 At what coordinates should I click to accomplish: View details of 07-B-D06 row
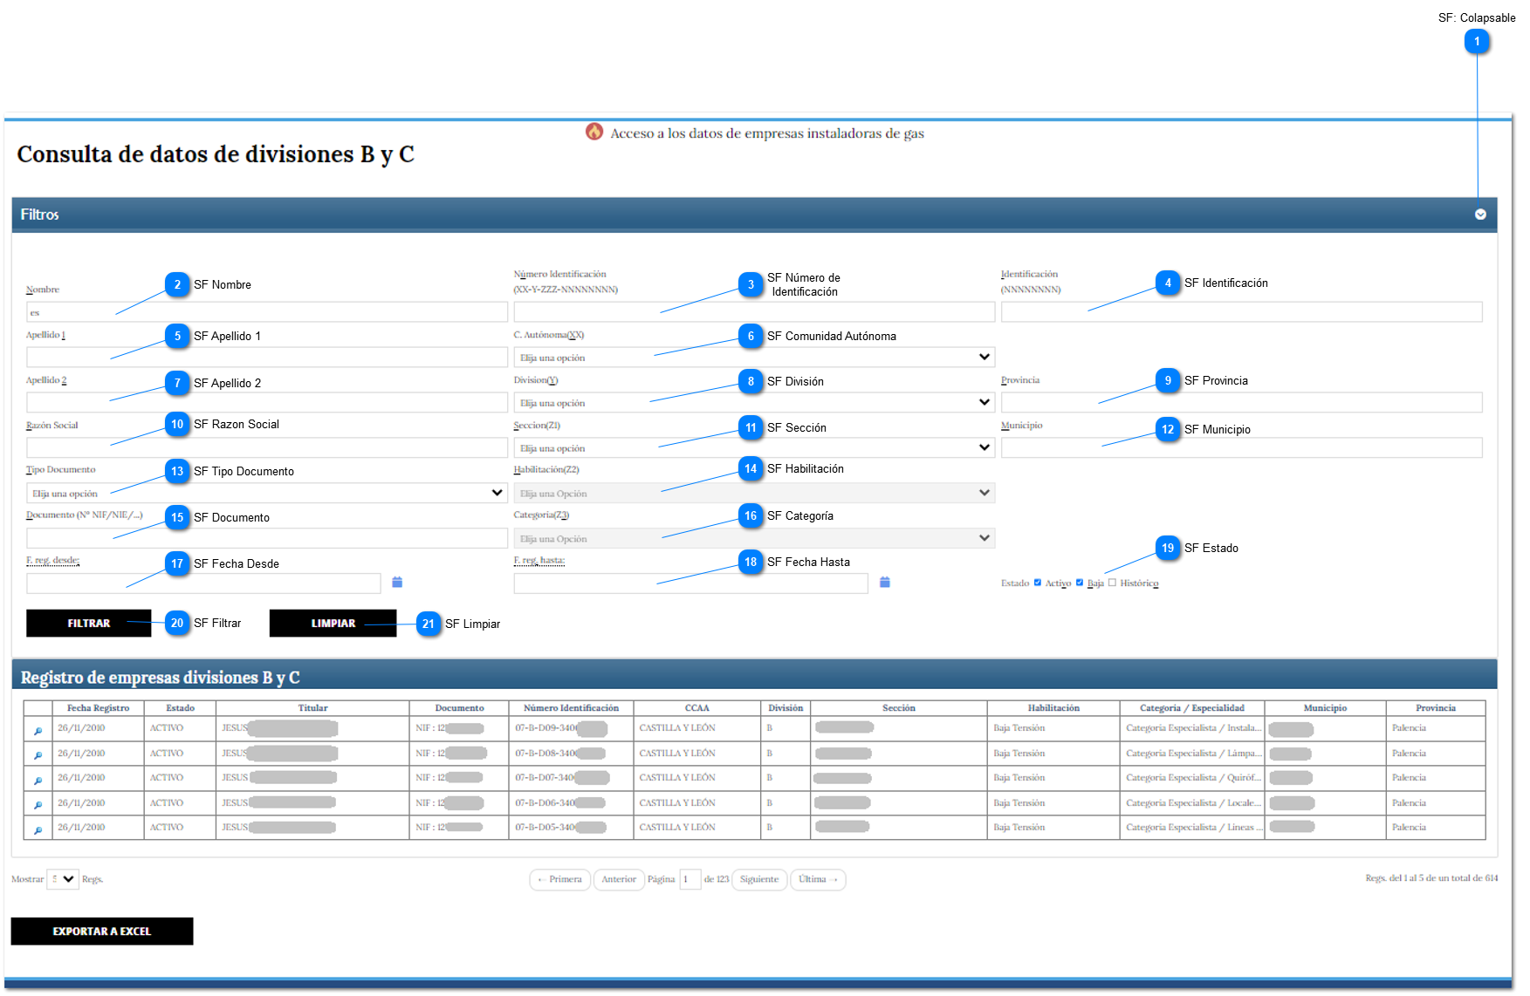tap(38, 805)
